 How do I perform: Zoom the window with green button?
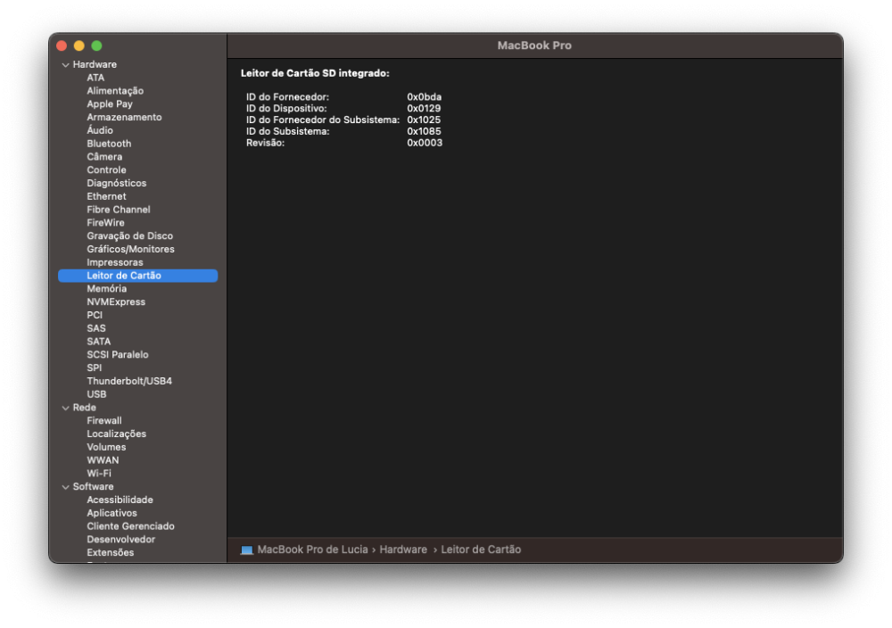(x=96, y=46)
